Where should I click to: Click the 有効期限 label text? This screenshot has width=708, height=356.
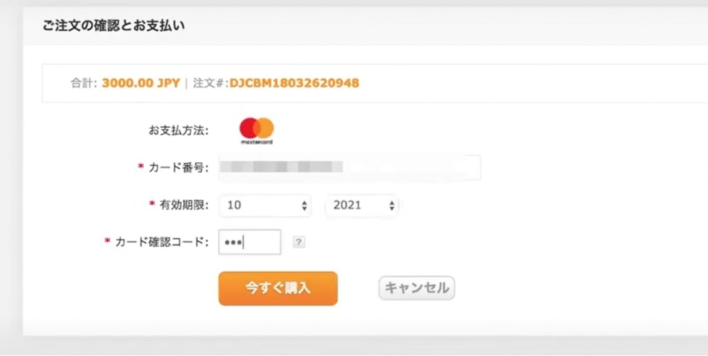183,205
